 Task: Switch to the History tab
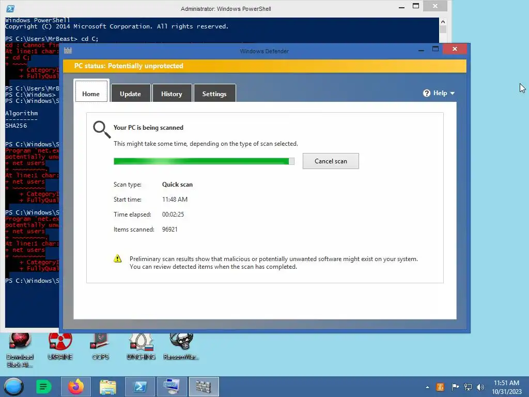(172, 93)
